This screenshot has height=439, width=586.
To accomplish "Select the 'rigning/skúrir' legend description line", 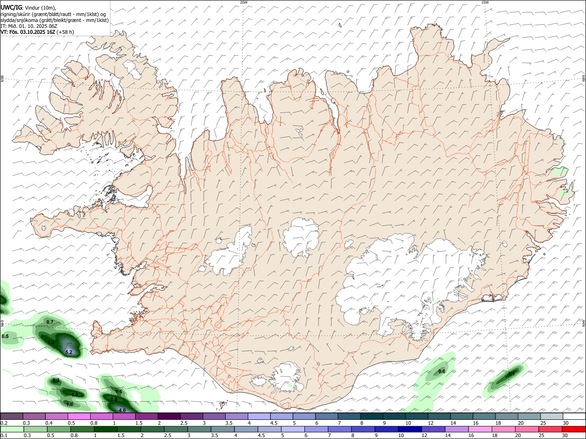I will click(53, 14).
